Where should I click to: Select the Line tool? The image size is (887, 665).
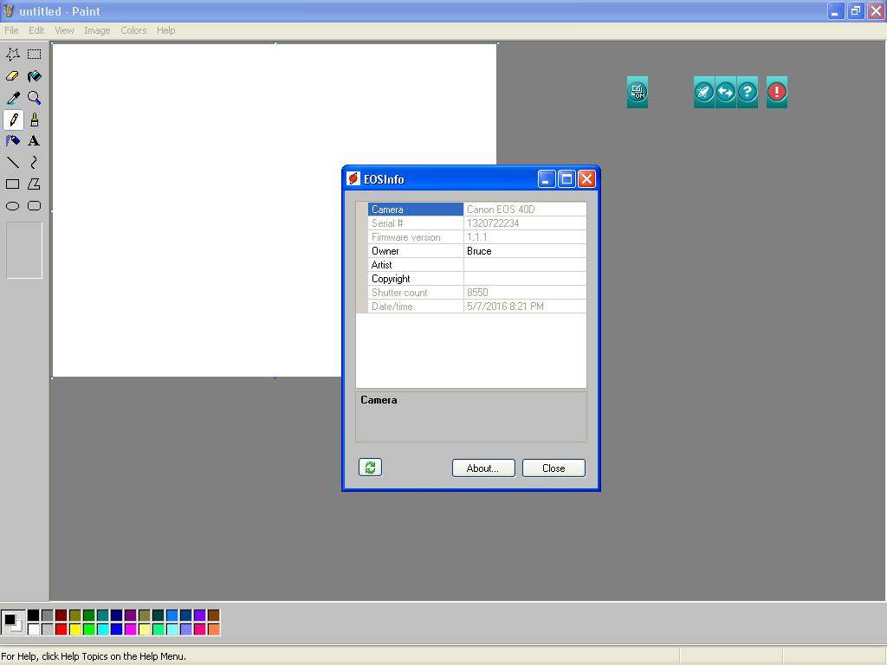(12, 162)
